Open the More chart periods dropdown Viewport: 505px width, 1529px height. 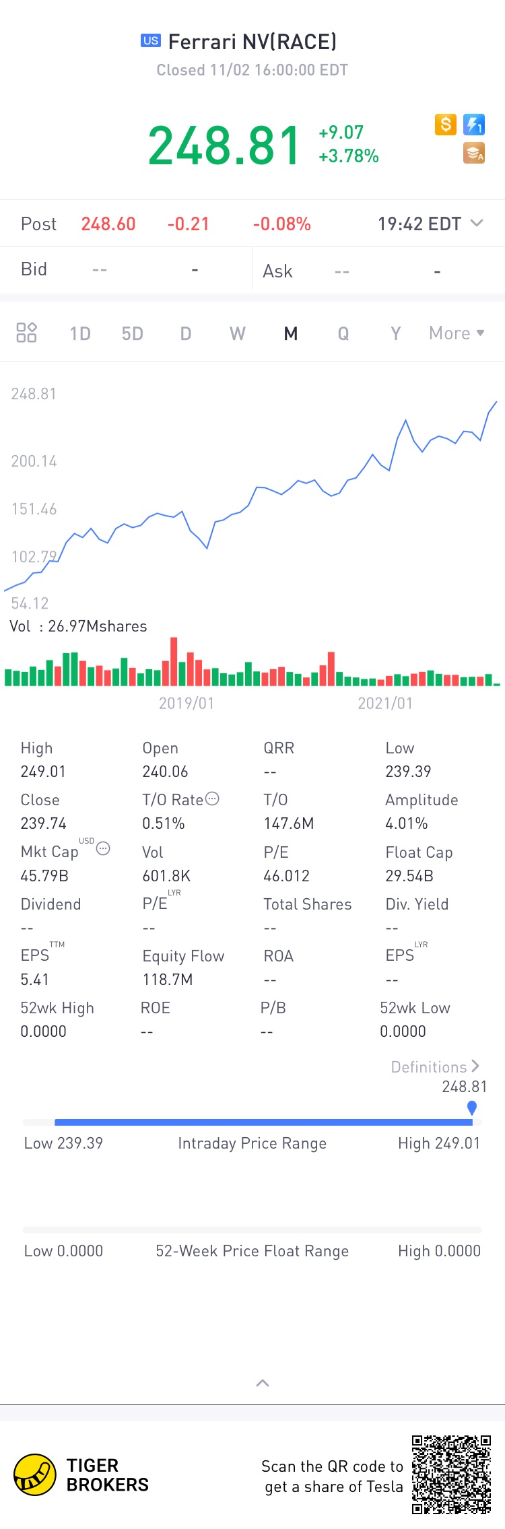pyautogui.click(x=457, y=333)
